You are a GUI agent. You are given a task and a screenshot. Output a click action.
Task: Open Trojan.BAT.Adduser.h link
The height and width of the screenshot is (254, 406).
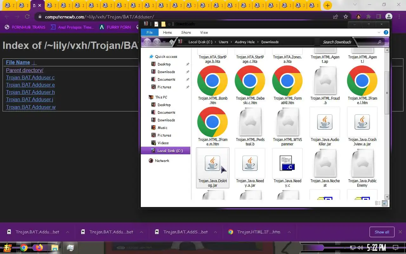[30, 92]
